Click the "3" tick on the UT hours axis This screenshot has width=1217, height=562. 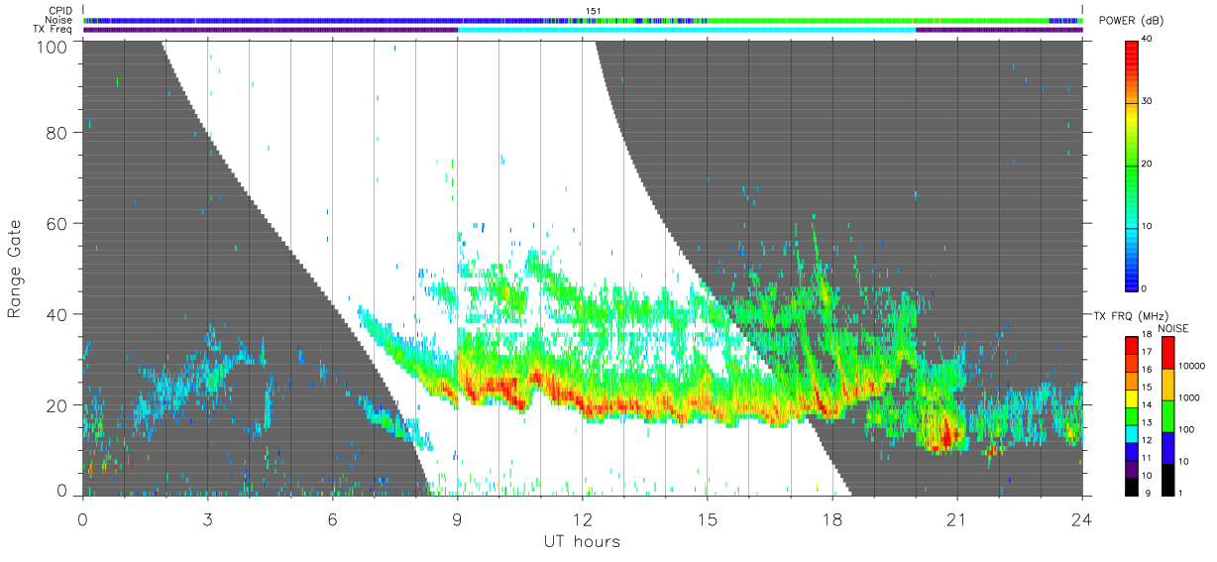point(207,518)
